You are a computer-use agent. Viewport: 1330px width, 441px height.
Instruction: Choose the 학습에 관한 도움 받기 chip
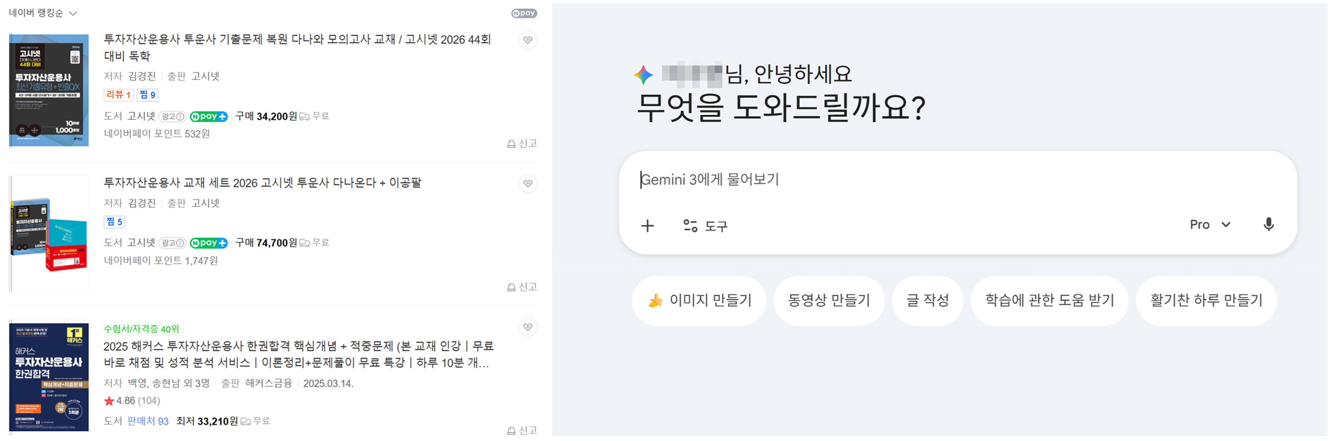point(1049,300)
